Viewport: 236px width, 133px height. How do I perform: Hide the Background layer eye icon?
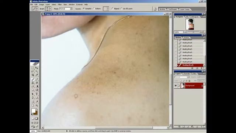pyautogui.click(x=176, y=86)
